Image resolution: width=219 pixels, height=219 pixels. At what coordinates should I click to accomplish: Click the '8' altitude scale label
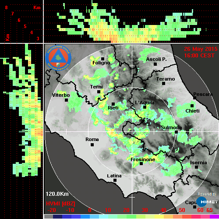[6, 7]
